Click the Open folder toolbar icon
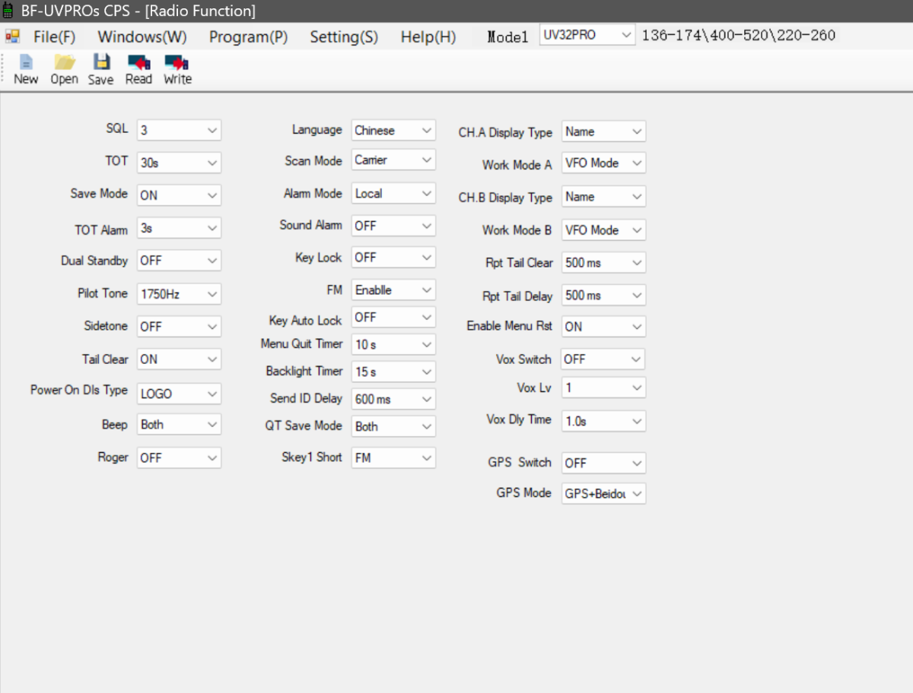The width and height of the screenshot is (913, 693). [x=65, y=63]
